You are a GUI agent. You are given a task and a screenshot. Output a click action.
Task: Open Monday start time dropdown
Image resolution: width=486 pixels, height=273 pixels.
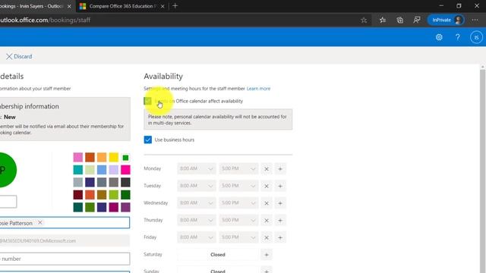(x=196, y=168)
